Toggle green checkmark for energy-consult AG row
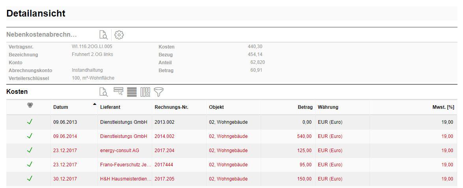This screenshot has height=188, width=463. (x=30, y=150)
